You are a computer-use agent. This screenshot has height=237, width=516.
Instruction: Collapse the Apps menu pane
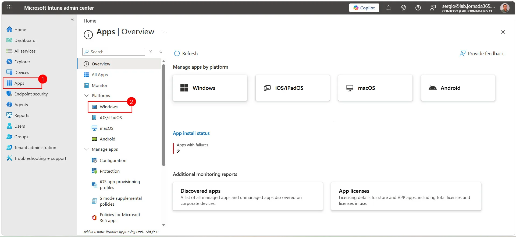pyautogui.click(x=161, y=52)
